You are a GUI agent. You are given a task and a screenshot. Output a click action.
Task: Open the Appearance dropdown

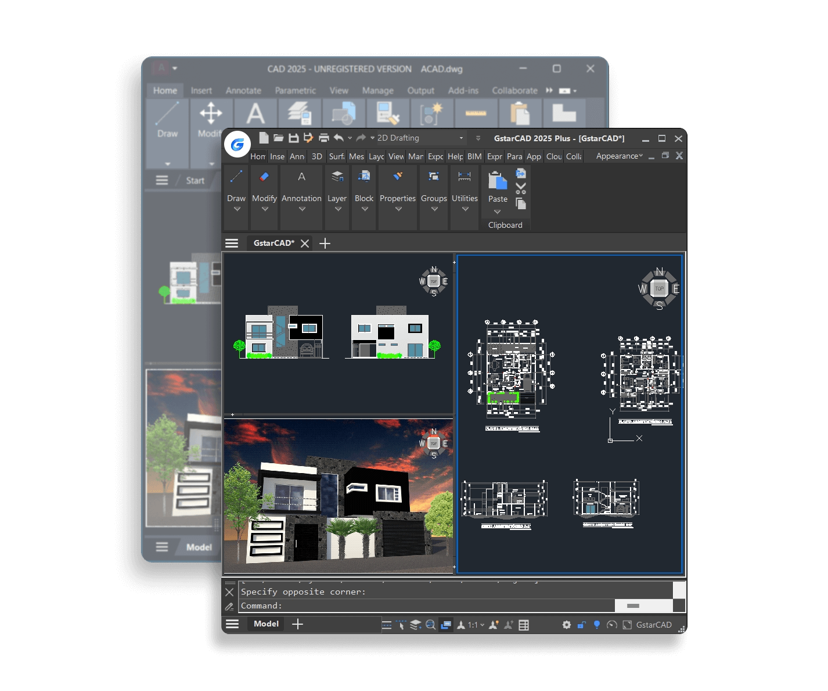tap(620, 156)
